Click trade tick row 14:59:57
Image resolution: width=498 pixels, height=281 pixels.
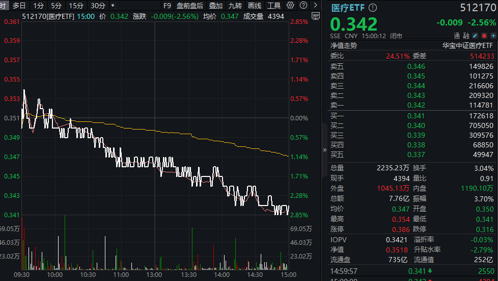[412, 271]
